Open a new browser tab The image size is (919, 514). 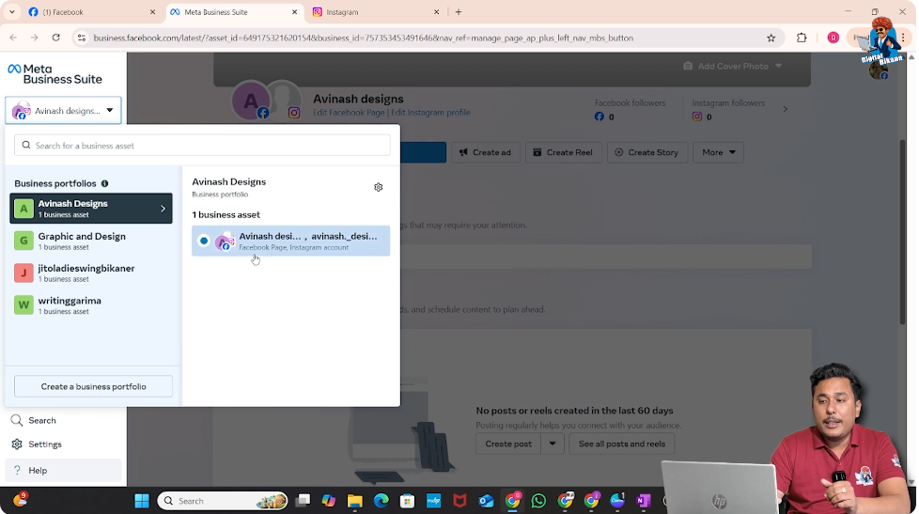coord(459,11)
